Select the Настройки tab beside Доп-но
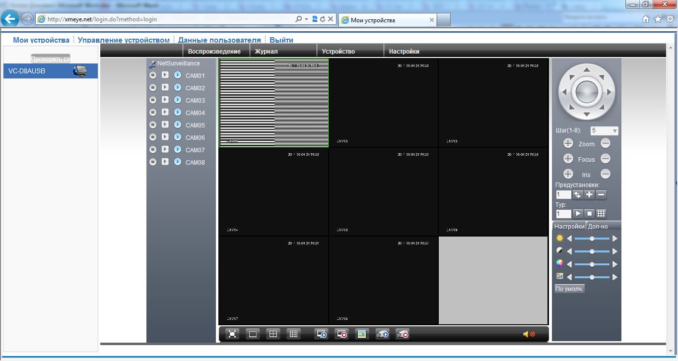Image resolution: width=678 pixels, height=361 pixels. click(569, 226)
